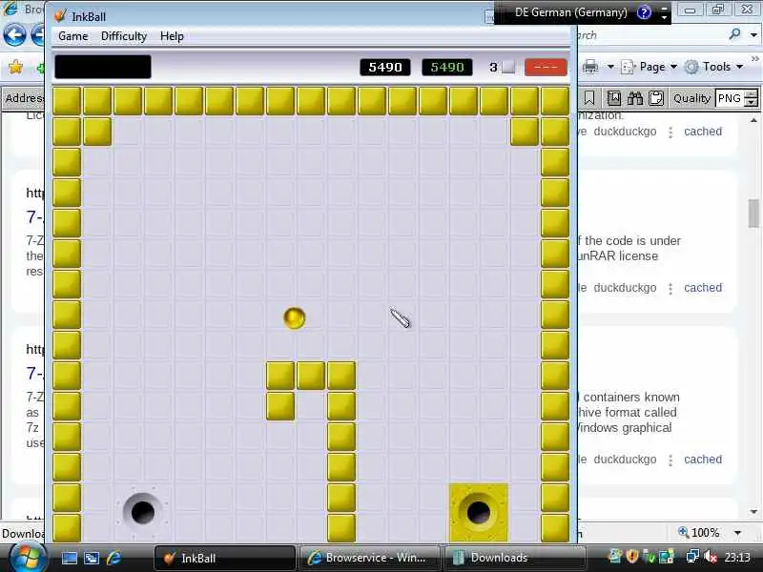
Task: Click the network tray icon
Action: 692,556
